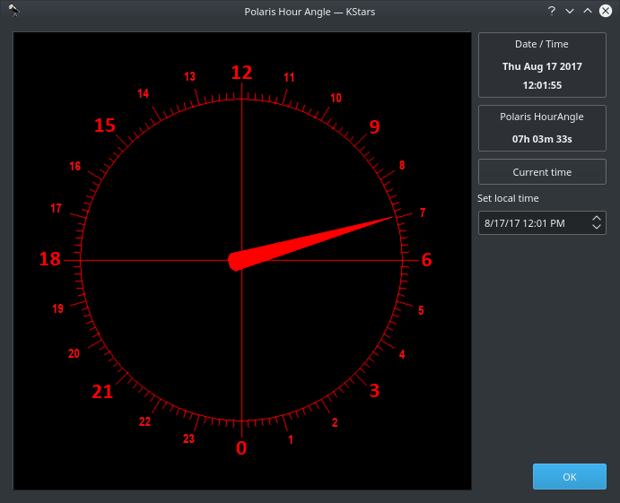Click the Set local time label

[508, 198]
